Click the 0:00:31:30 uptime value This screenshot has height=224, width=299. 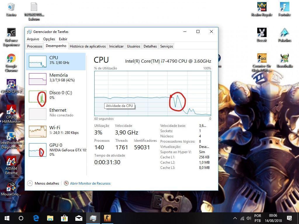[107, 162]
